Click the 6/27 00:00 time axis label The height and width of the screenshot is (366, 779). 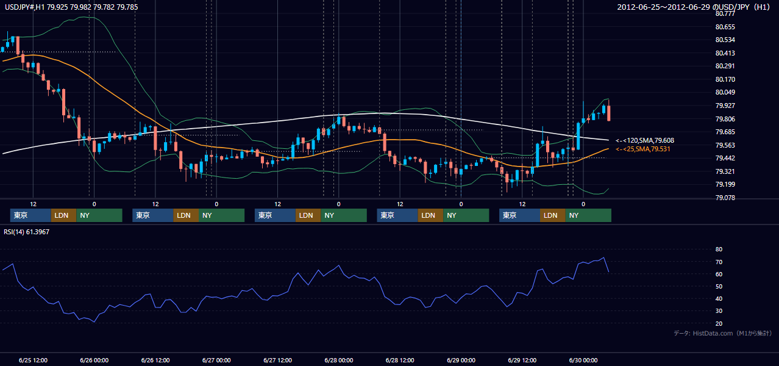pos(216,361)
